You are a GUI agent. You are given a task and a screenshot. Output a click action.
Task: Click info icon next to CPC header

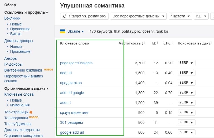[172, 43]
